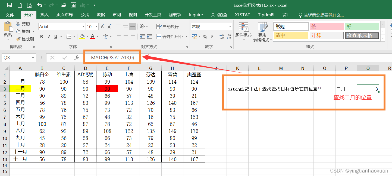Switch to the XLSTAT tab
Image resolution: width=392 pixels, height=176 pixels.
243,15
